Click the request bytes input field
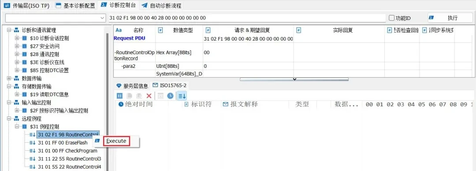This screenshot has width=476, height=171. (247, 18)
